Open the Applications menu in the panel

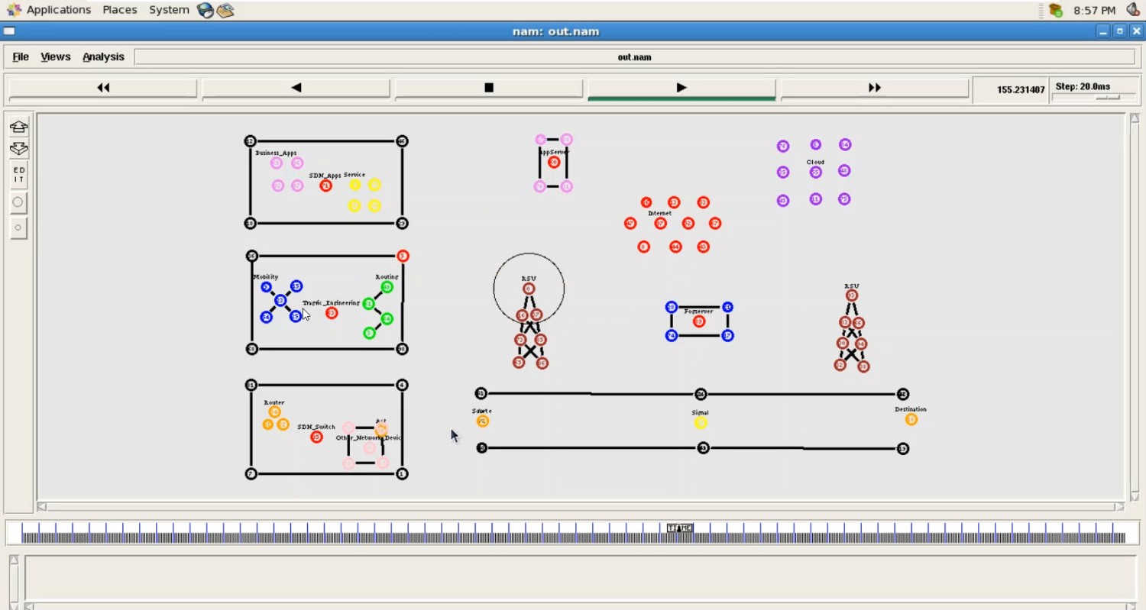tap(50, 10)
